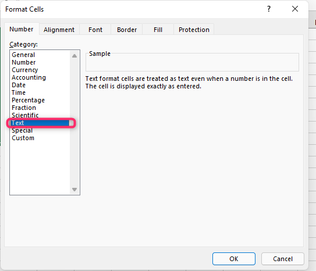Viewport: 316px width, 271px height.
Task: Click the Cancel button
Action: [x=283, y=259]
